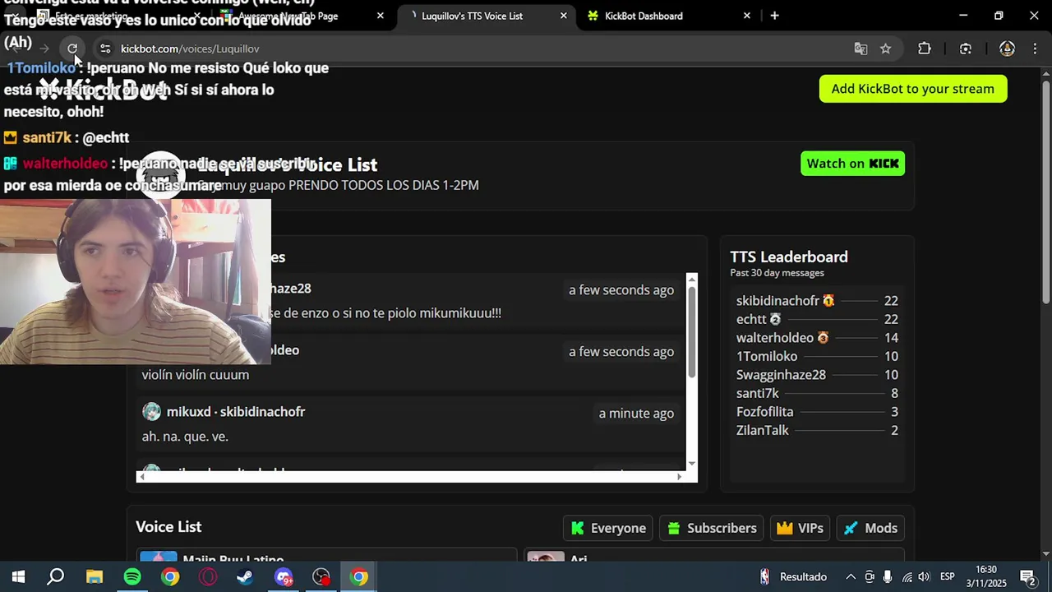1052x592 pixels.
Task: Open the volume tray icon
Action: point(925,576)
